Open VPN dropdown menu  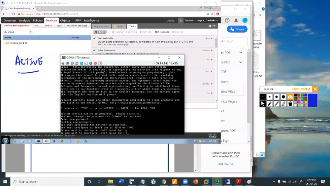coord(48,25)
